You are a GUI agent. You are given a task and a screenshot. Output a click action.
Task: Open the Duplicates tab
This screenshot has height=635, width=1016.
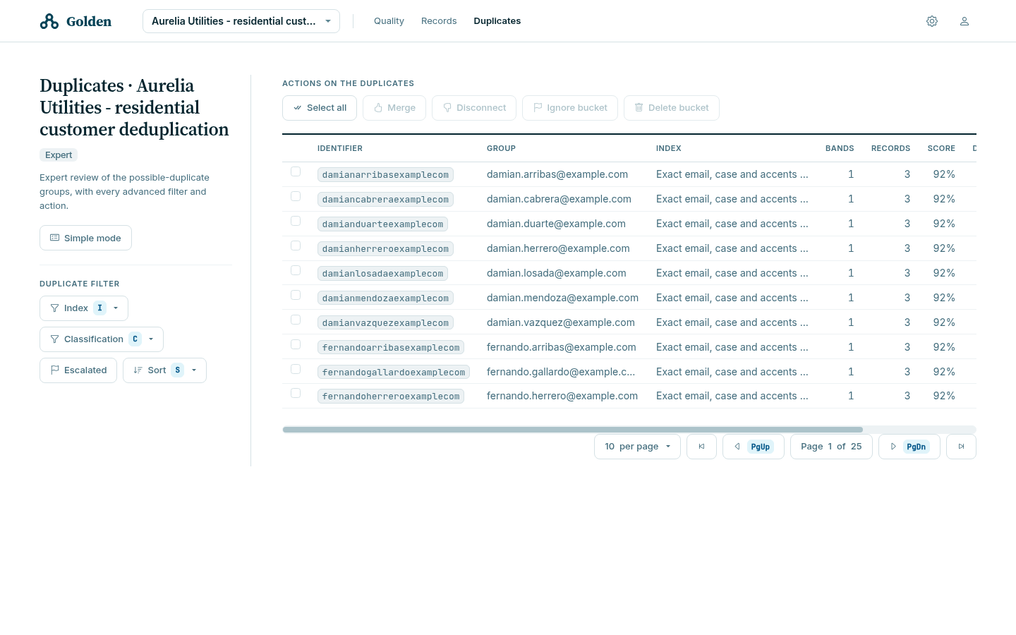point(497,21)
